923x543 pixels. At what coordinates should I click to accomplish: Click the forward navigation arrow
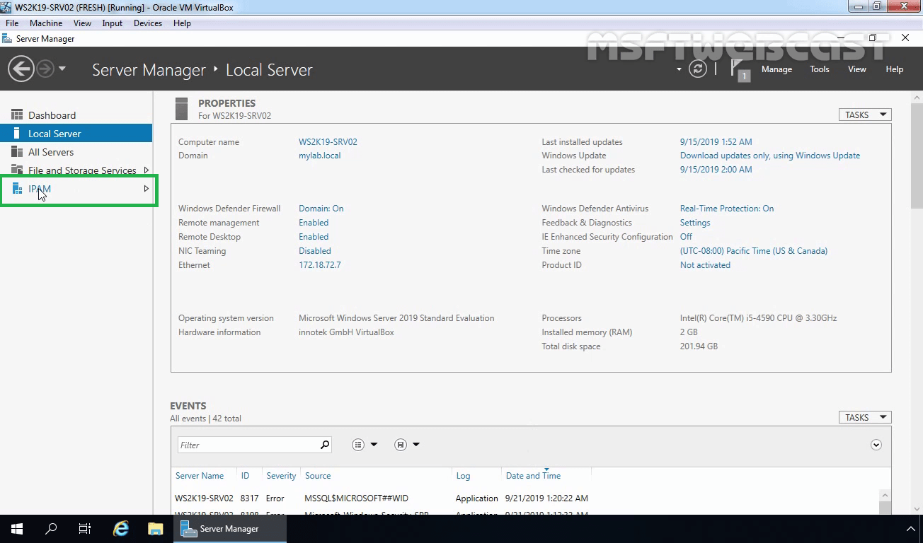tap(45, 69)
